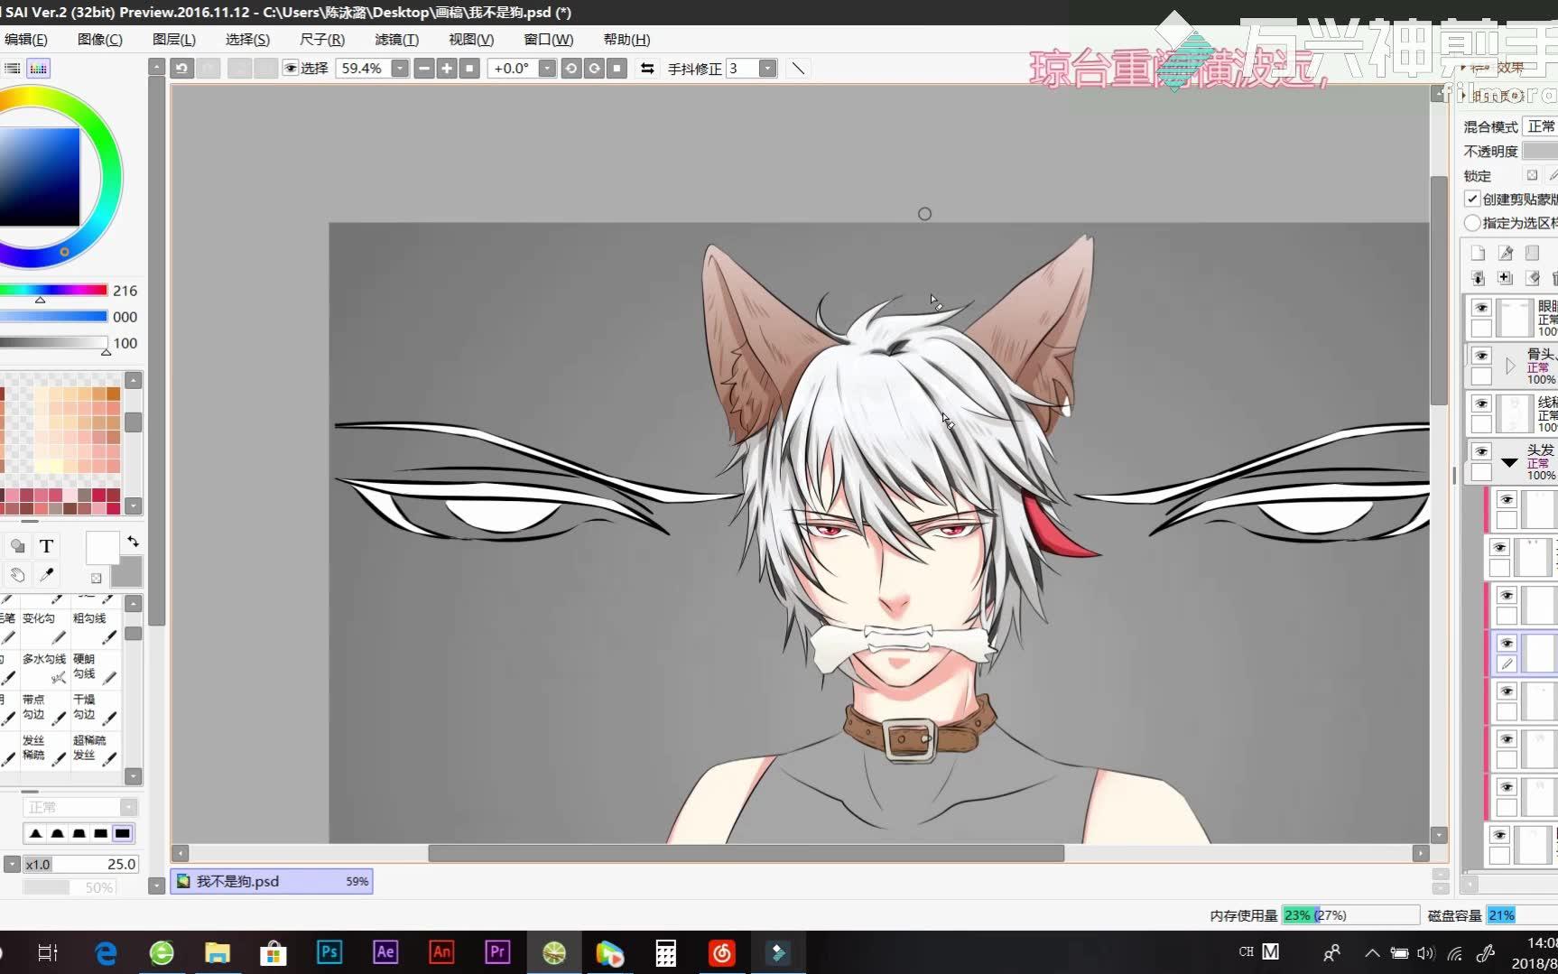Collapse the 头发 layer folder
The width and height of the screenshot is (1558, 974).
(1509, 462)
